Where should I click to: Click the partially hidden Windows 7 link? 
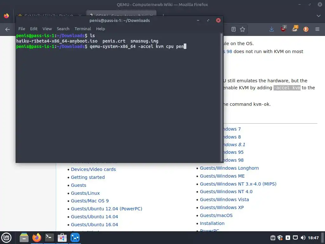[232, 129]
